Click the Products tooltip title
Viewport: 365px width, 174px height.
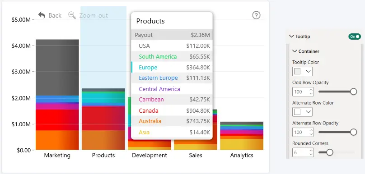coord(150,21)
